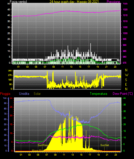The width and height of the screenshot is (134, 159).
Task: Click pressure axis value '990'
Action: [x=125, y=45]
